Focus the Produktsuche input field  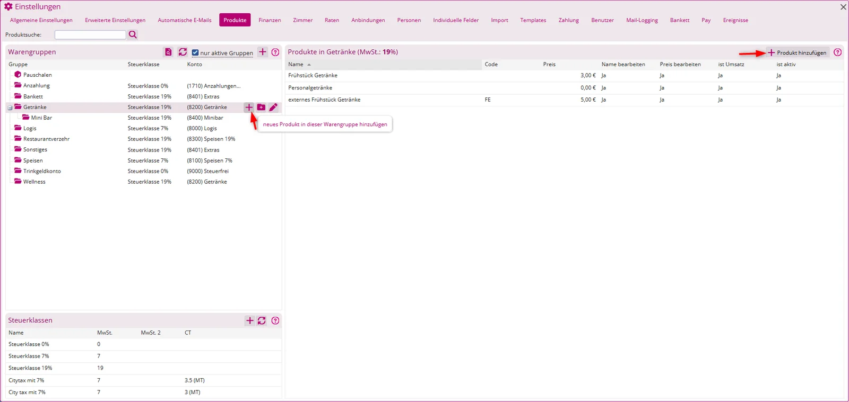(90, 34)
